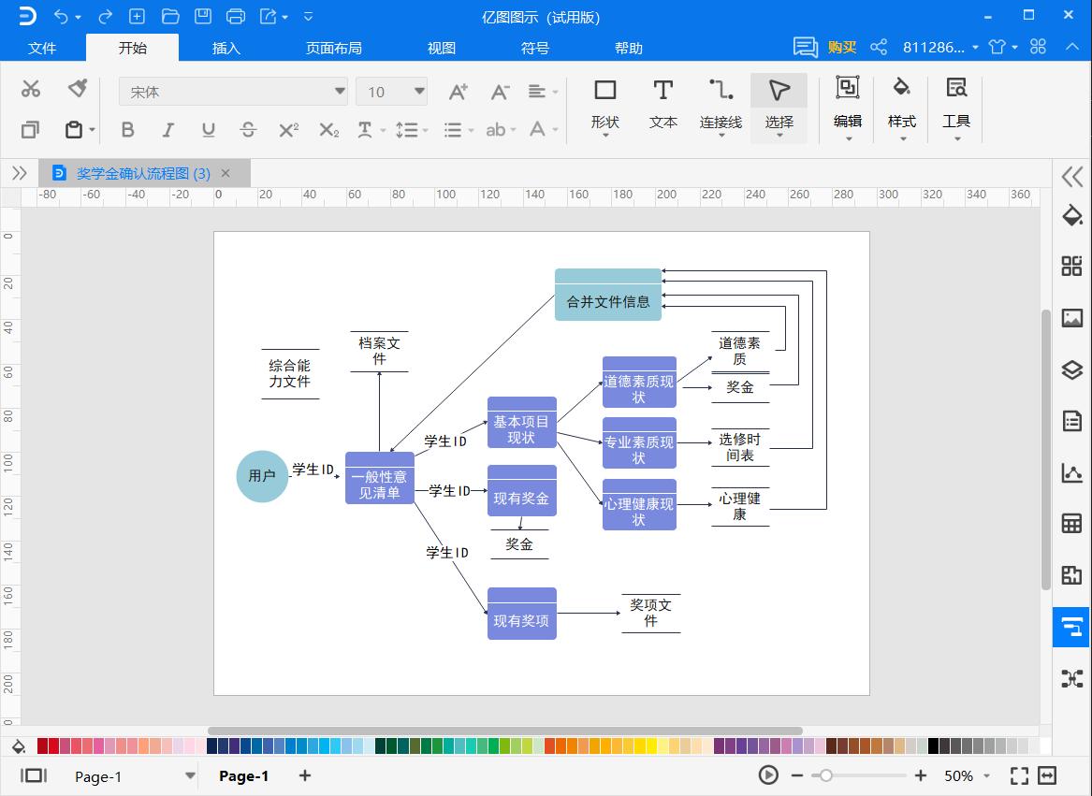Click the 购买 purchase link
The image size is (1092, 796).
(x=841, y=47)
